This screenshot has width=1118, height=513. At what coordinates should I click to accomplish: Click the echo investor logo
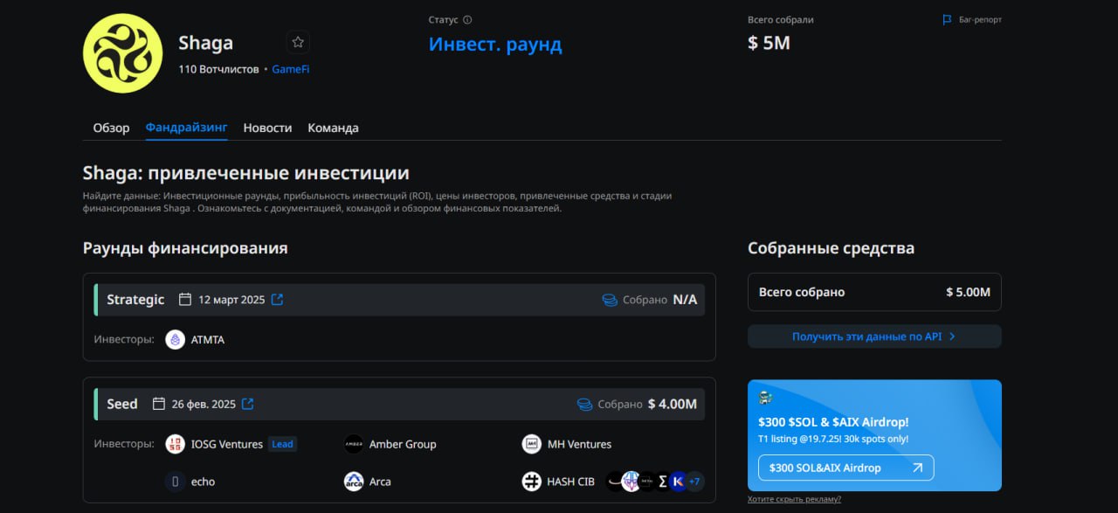(176, 482)
